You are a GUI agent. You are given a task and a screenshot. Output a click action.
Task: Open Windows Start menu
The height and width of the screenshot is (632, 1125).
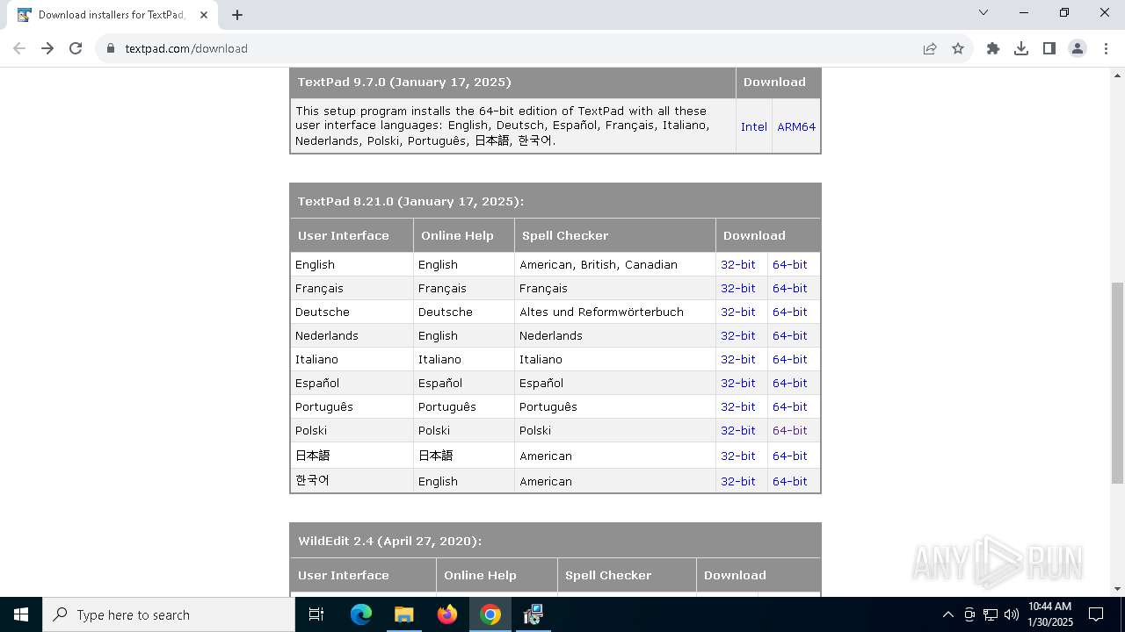pos(21,614)
